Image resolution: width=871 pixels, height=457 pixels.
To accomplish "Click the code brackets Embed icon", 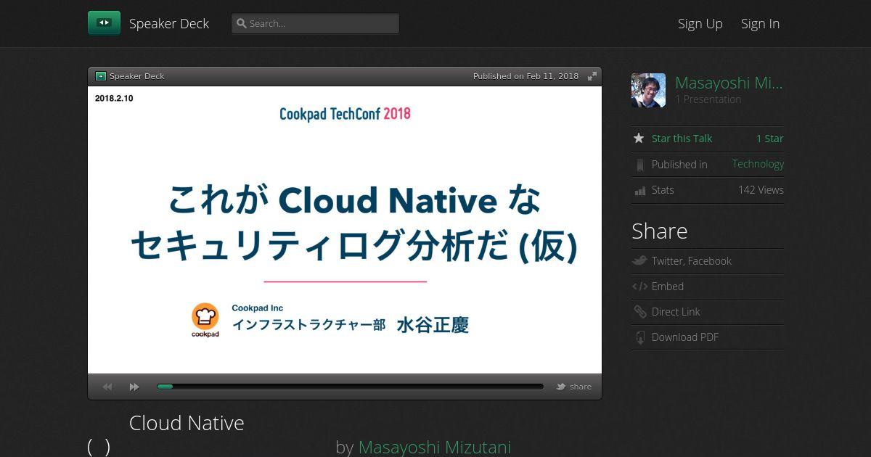I will click(639, 287).
